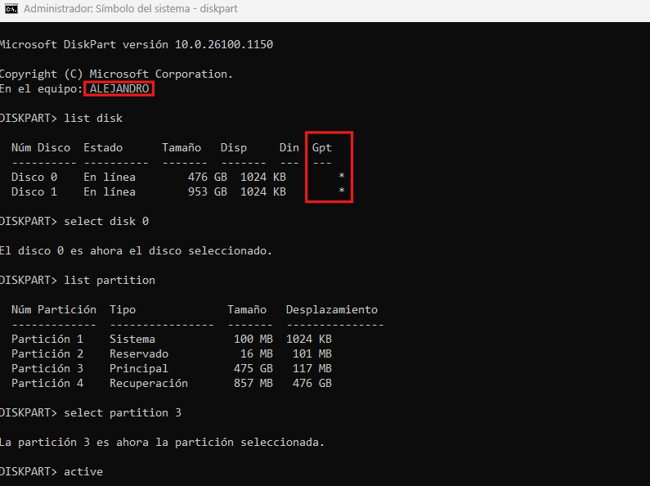The width and height of the screenshot is (650, 486).
Task: Click the Gpt column header
Action: click(321, 147)
